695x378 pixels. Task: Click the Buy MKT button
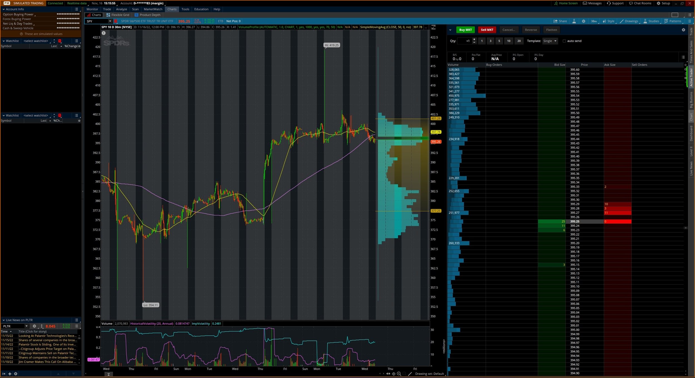coord(465,30)
